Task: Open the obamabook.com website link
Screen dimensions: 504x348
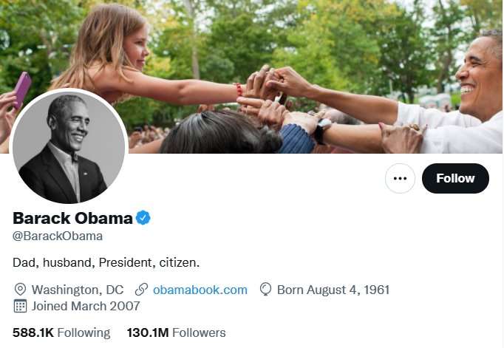Action: click(x=200, y=290)
